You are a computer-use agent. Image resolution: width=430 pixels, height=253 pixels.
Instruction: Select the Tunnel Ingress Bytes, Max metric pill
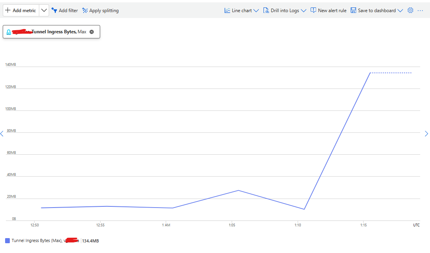[51, 32]
